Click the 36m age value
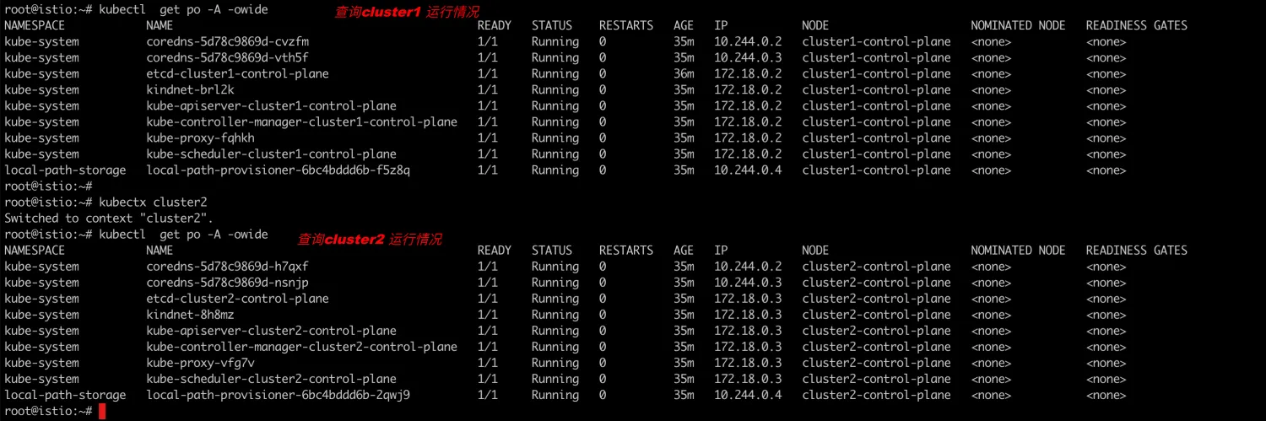This screenshot has width=1266, height=421. pyautogui.click(x=684, y=73)
